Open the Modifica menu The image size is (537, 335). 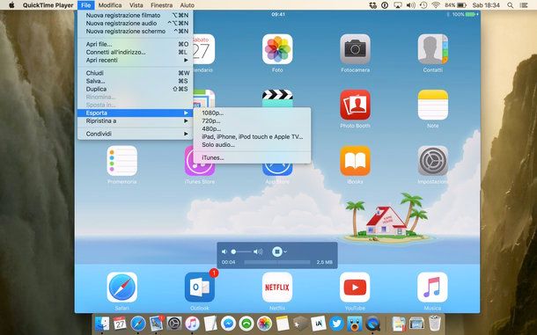click(x=110, y=5)
